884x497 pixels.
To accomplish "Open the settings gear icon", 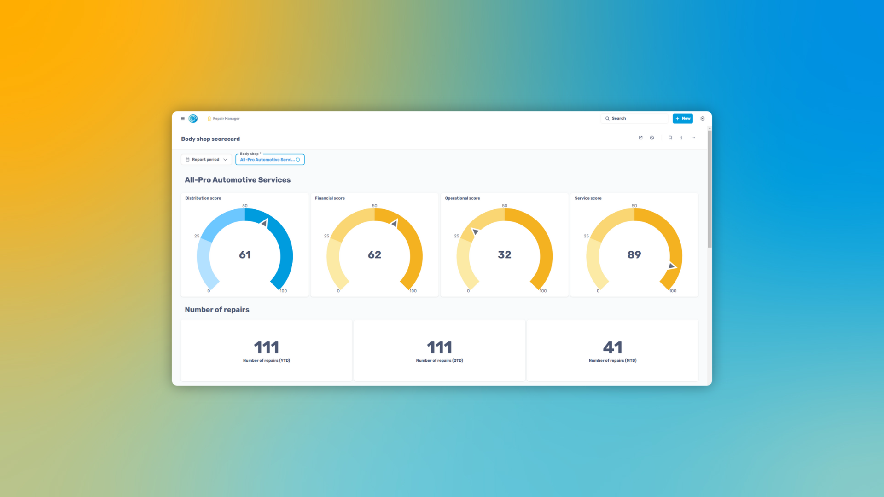I will coord(703,119).
